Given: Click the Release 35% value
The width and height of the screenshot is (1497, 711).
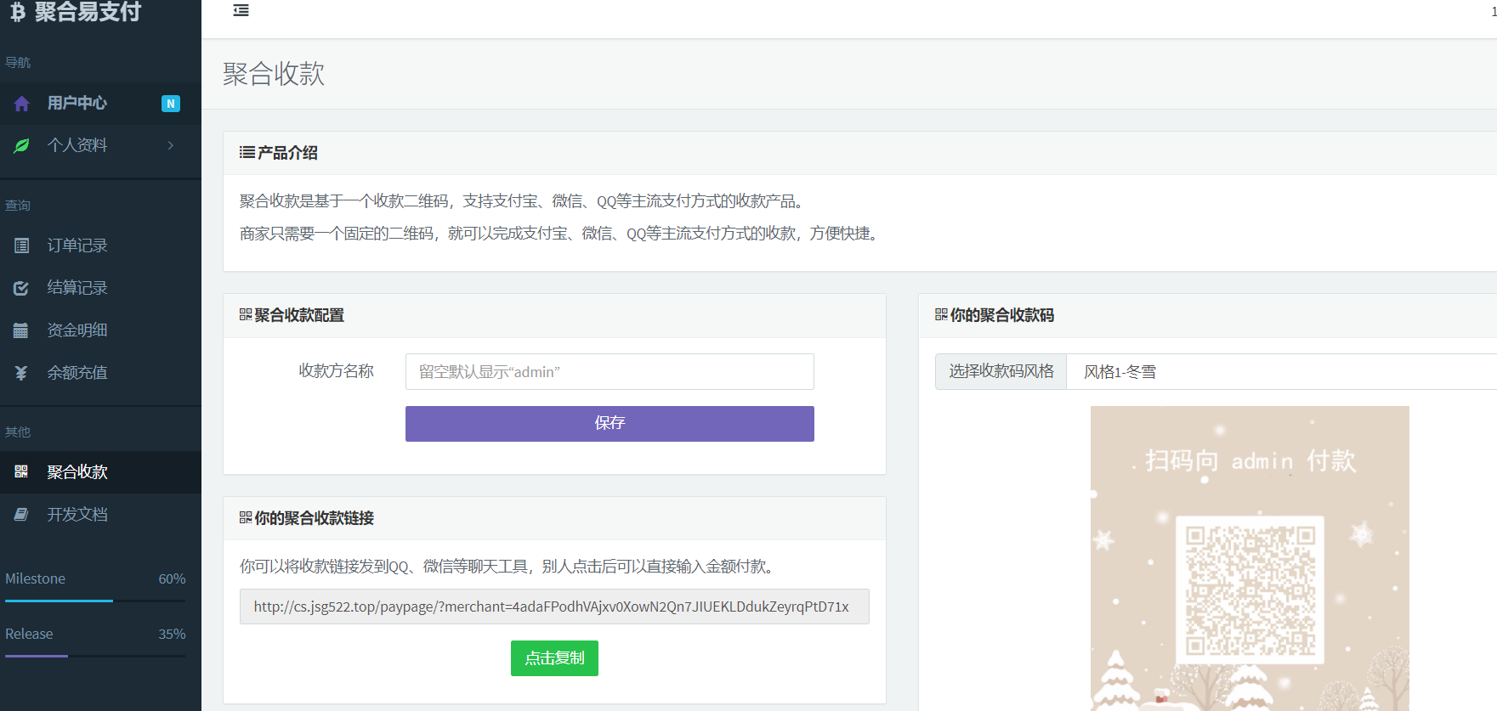Looking at the screenshot, I should click(172, 634).
